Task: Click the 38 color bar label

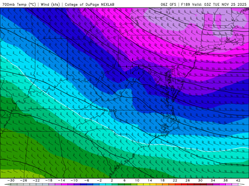Action: click(x=225, y=180)
